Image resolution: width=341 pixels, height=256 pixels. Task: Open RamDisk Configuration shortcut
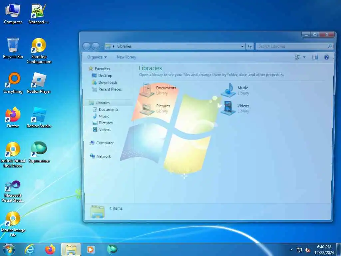[39, 51]
